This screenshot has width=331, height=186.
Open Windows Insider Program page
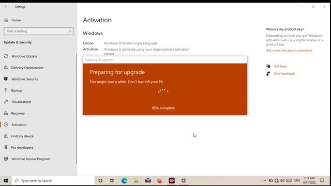(31, 159)
